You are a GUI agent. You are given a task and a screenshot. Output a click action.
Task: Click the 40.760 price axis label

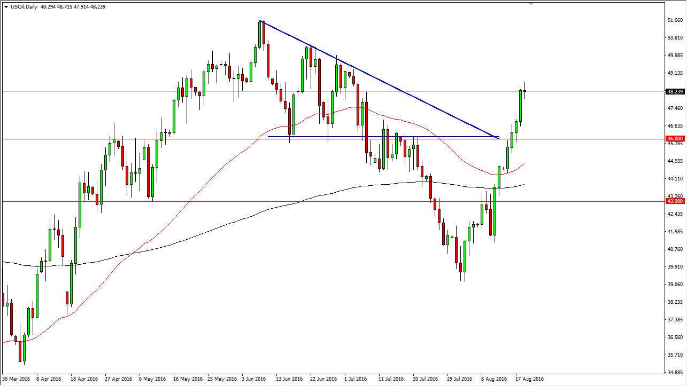coord(675,249)
